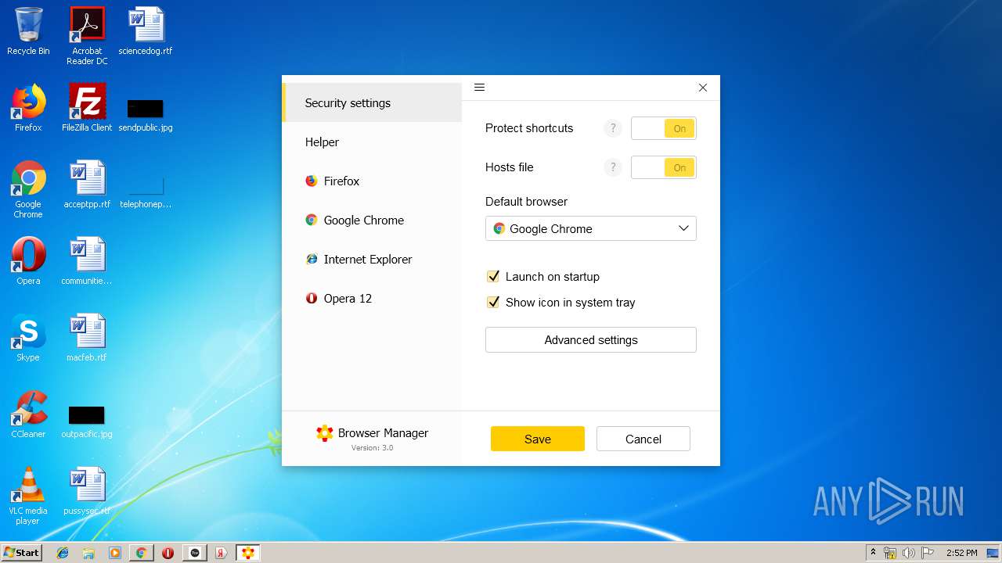Open the Helper section
The height and width of the screenshot is (563, 1002).
(x=372, y=142)
